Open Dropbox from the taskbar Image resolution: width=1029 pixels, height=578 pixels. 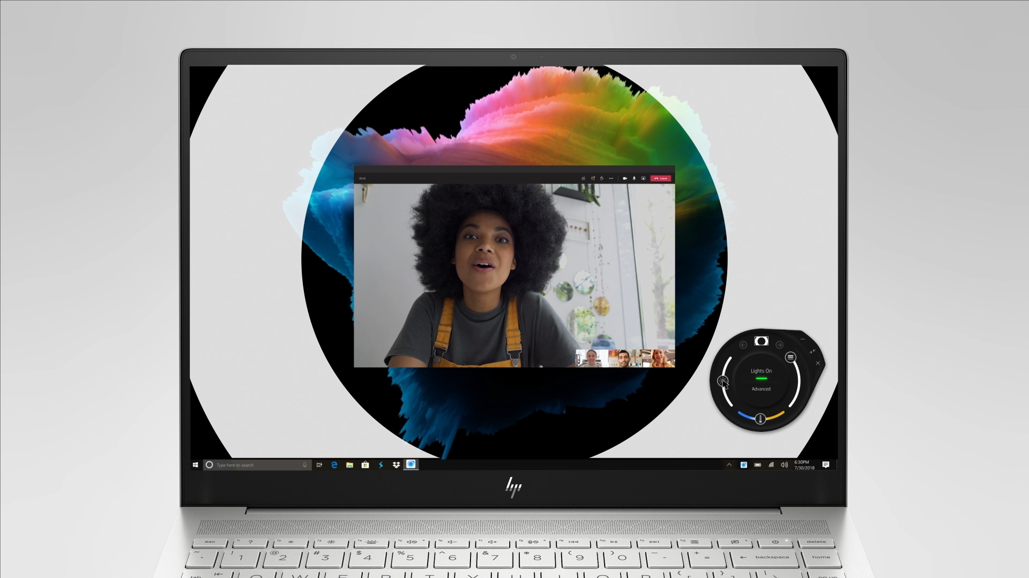(x=396, y=465)
